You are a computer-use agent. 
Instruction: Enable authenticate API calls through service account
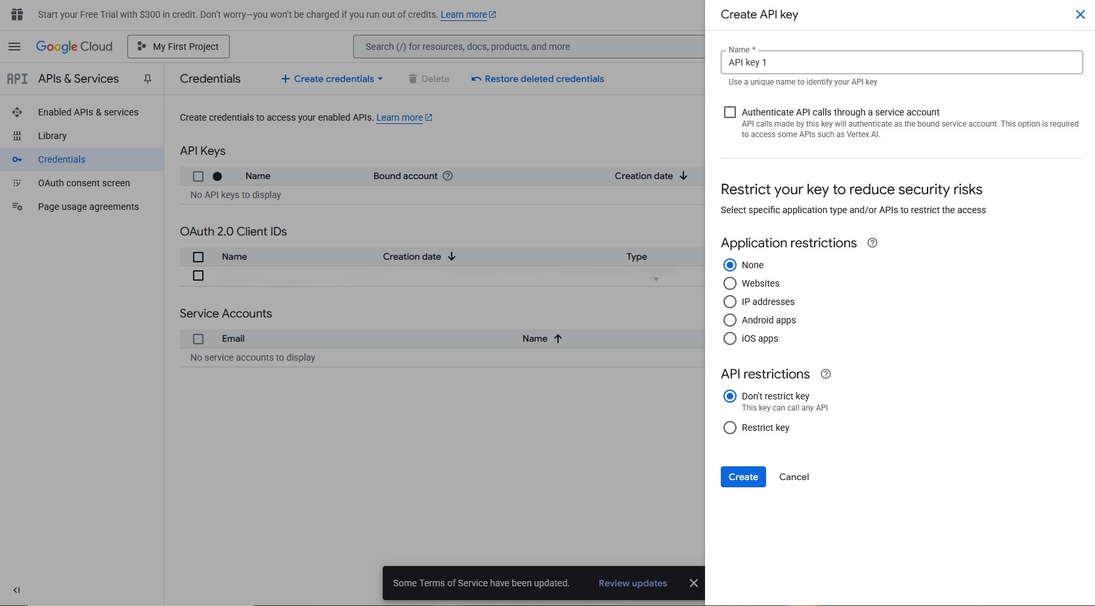730,112
